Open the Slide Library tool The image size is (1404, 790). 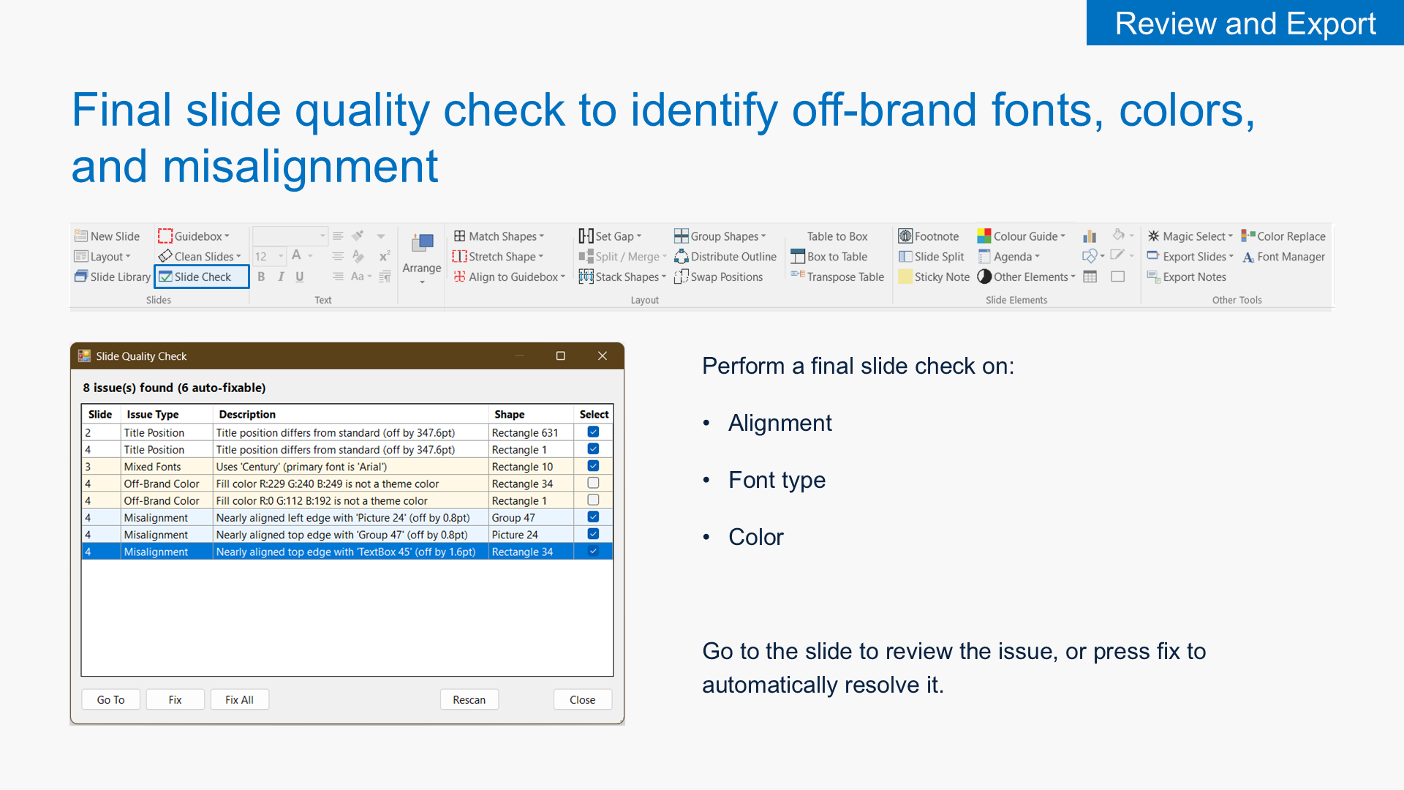coord(113,276)
